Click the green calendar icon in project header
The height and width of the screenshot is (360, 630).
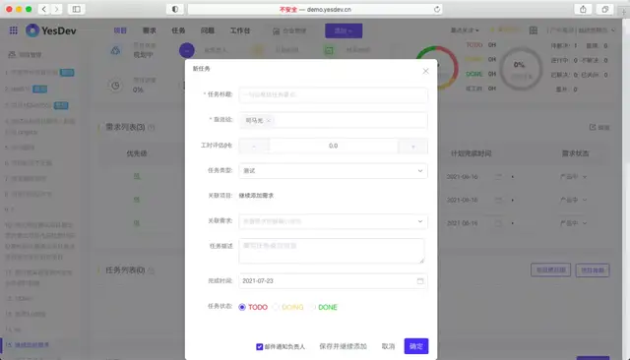click(329, 50)
